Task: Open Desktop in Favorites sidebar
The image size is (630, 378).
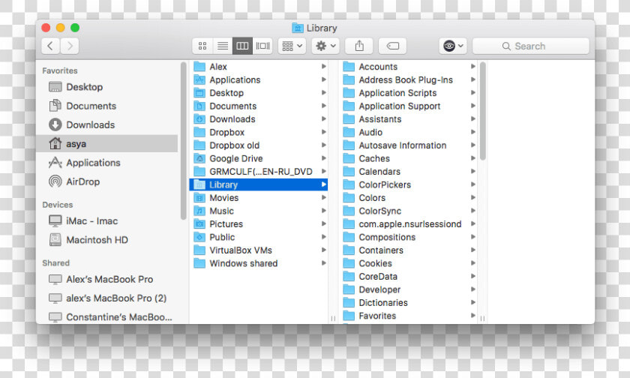Action: [107, 87]
